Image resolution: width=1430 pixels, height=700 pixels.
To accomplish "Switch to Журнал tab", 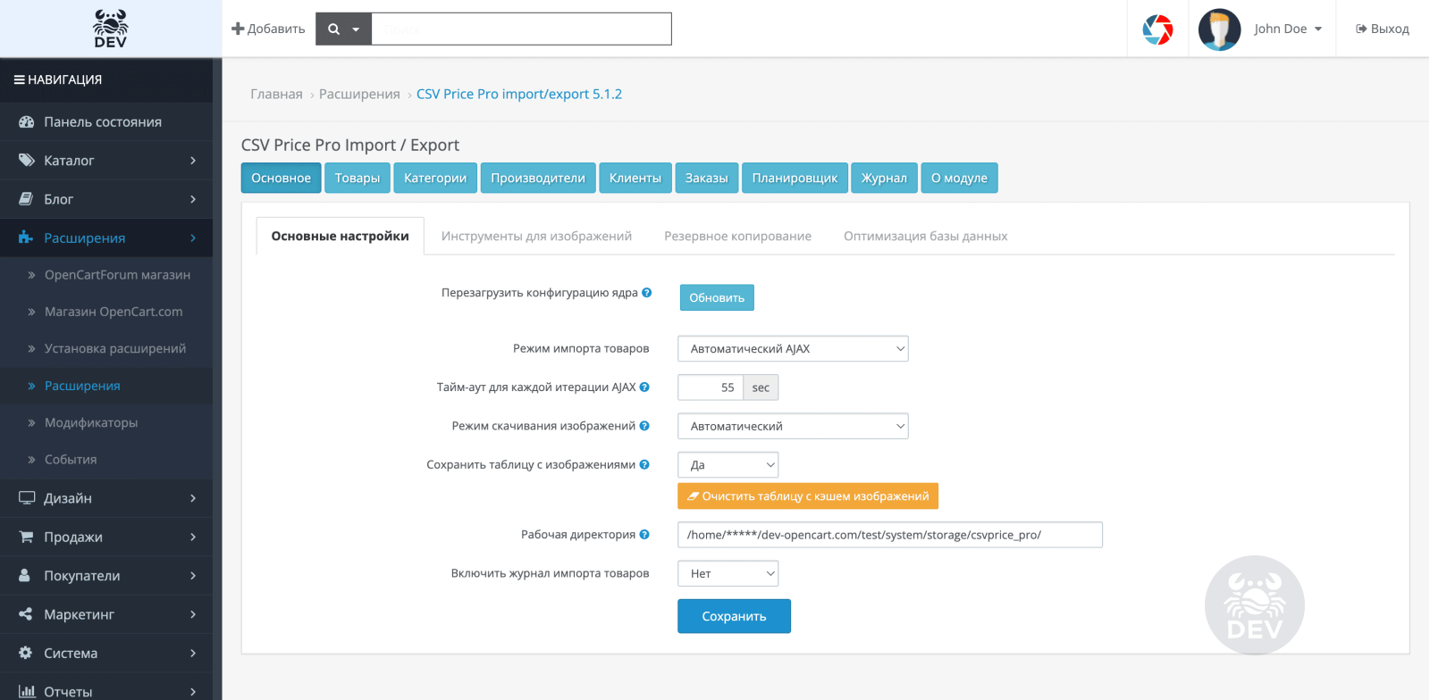I will pos(884,178).
